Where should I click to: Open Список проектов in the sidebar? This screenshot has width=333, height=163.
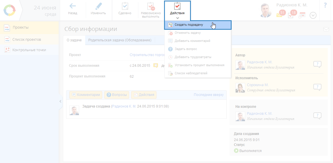click(27, 40)
